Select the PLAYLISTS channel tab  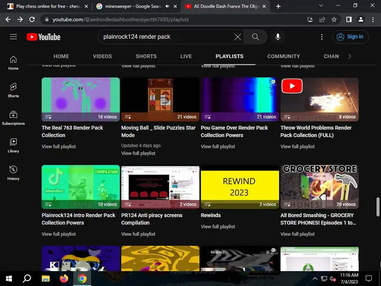[x=229, y=56]
